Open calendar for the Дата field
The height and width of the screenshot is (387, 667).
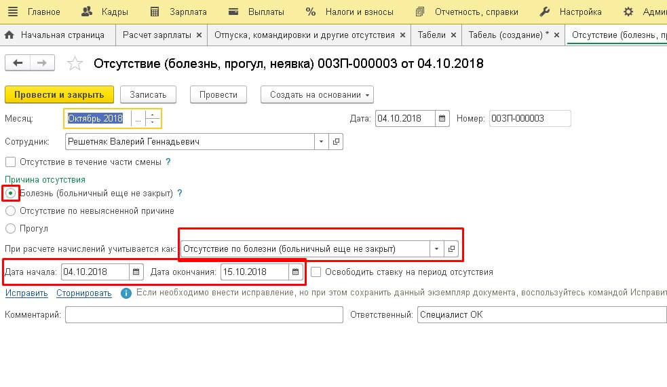pos(442,119)
